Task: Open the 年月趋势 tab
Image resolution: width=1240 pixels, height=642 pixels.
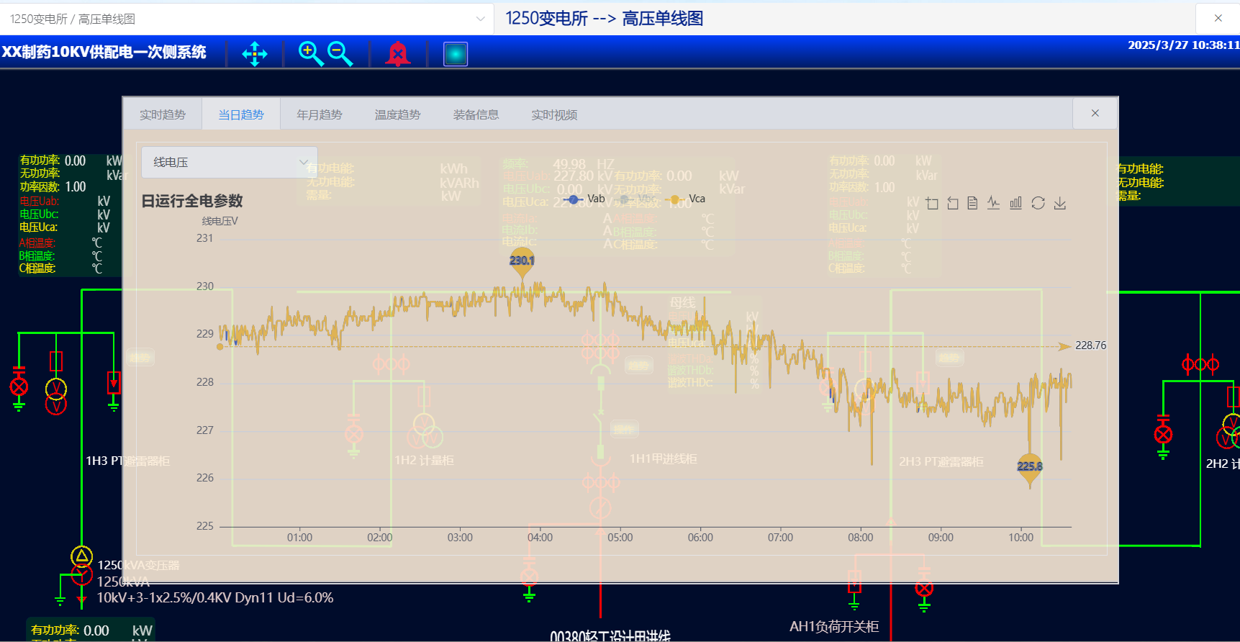Action: pos(320,115)
